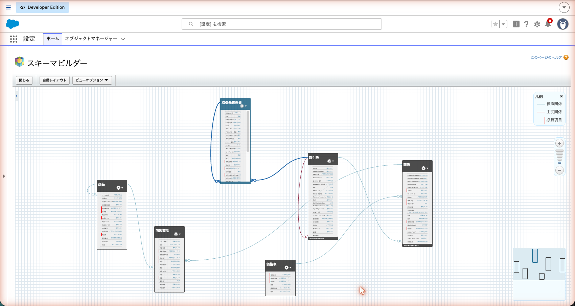Open the ビューオプション dropdown
Image resolution: width=575 pixels, height=306 pixels.
(92, 80)
